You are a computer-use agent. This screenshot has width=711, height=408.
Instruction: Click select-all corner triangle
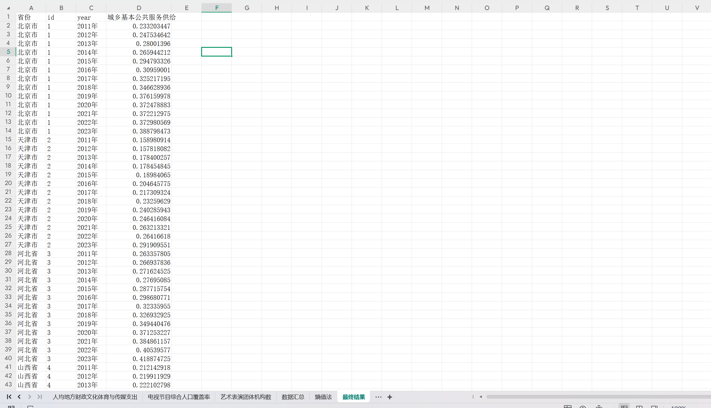coord(8,8)
